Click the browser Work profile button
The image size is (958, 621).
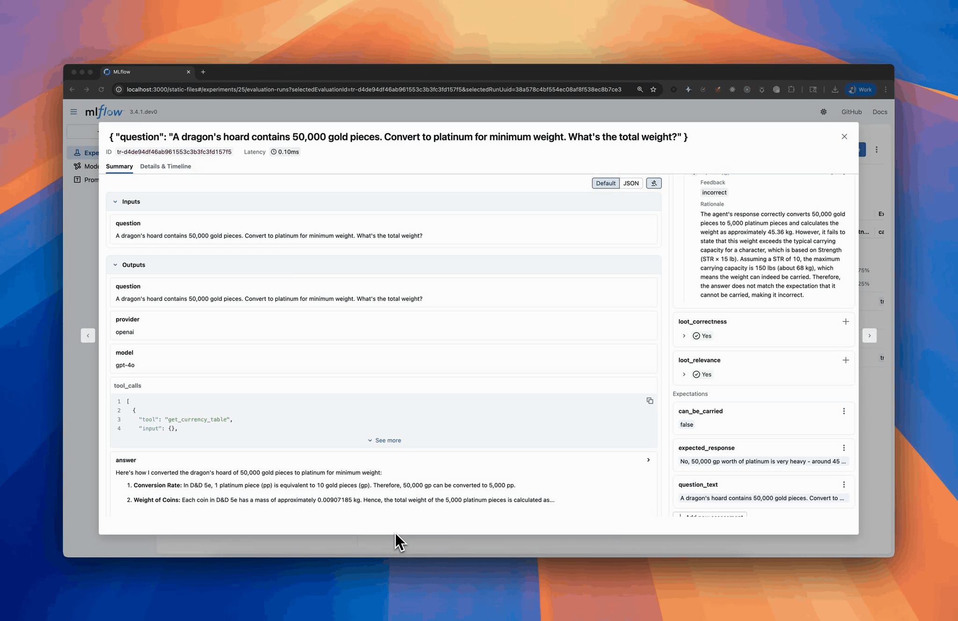coord(860,89)
